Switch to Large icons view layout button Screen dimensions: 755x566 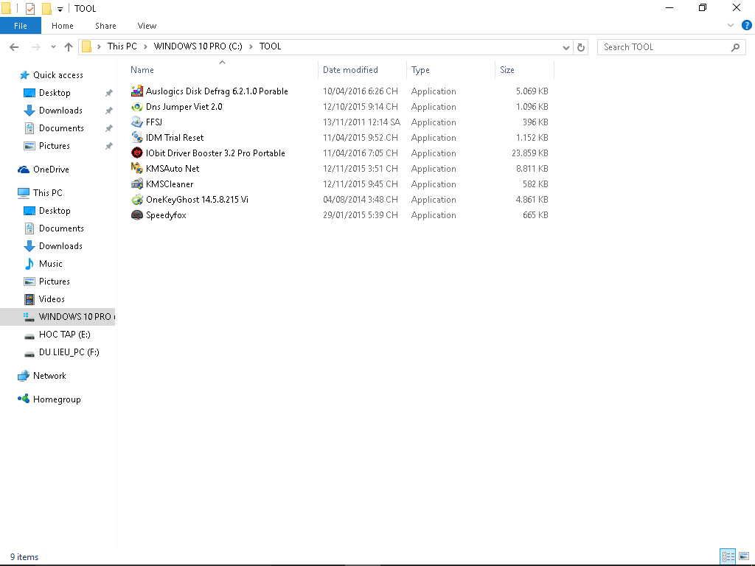tap(744, 556)
